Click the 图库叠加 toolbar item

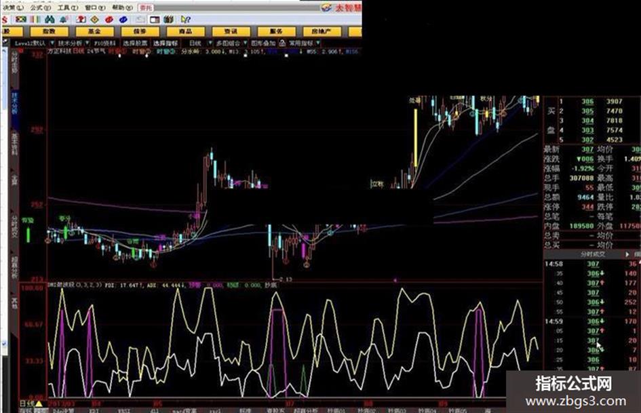[263, 43]
